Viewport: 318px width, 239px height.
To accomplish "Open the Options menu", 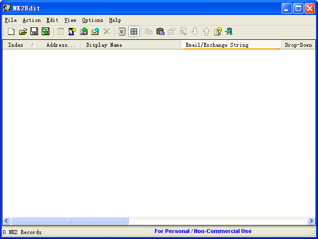I will 92,20.
